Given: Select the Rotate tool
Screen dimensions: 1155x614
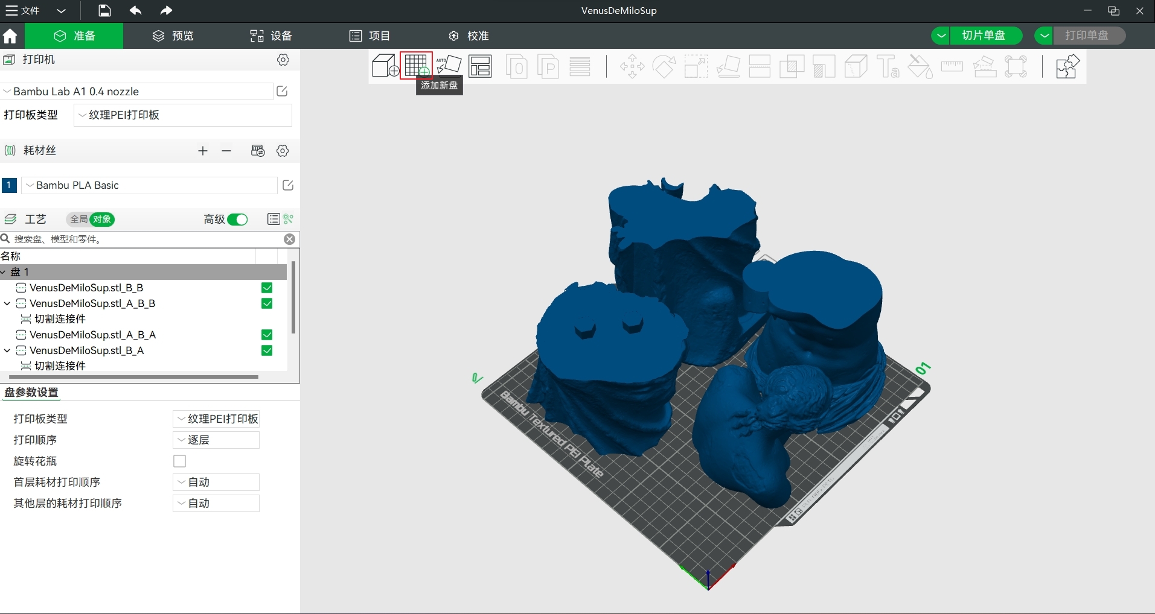Looking at the screenshot, I should pos(664,66).
